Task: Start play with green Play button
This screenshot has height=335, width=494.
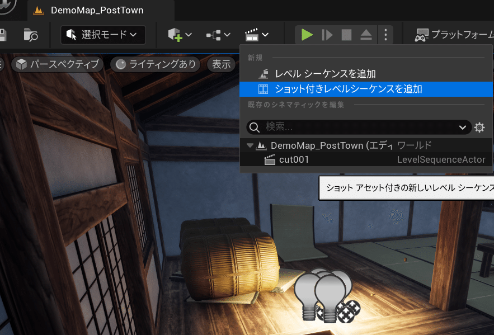Action: [307, 35]
